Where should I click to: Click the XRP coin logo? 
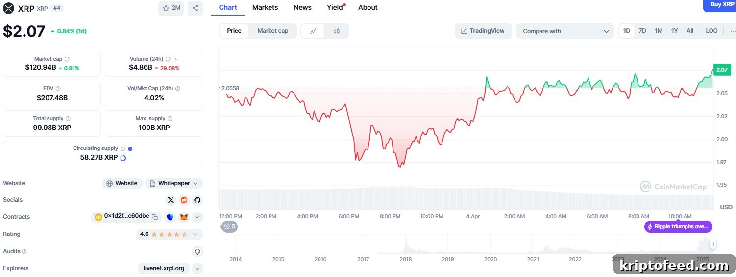pyautogui.click(x=9, y=8)
